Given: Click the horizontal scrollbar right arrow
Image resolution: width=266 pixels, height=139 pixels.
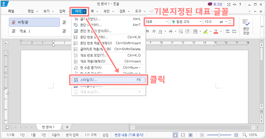Looking at the screenshot, I should [x=253, y=127].
